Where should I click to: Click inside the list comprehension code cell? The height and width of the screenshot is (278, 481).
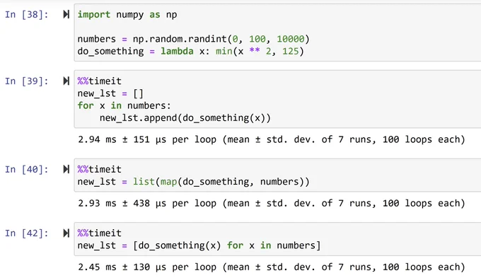[x=277, y=239]
